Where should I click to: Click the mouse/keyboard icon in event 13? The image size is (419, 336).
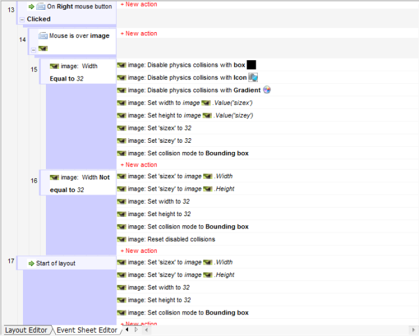(x=41, y=7)
